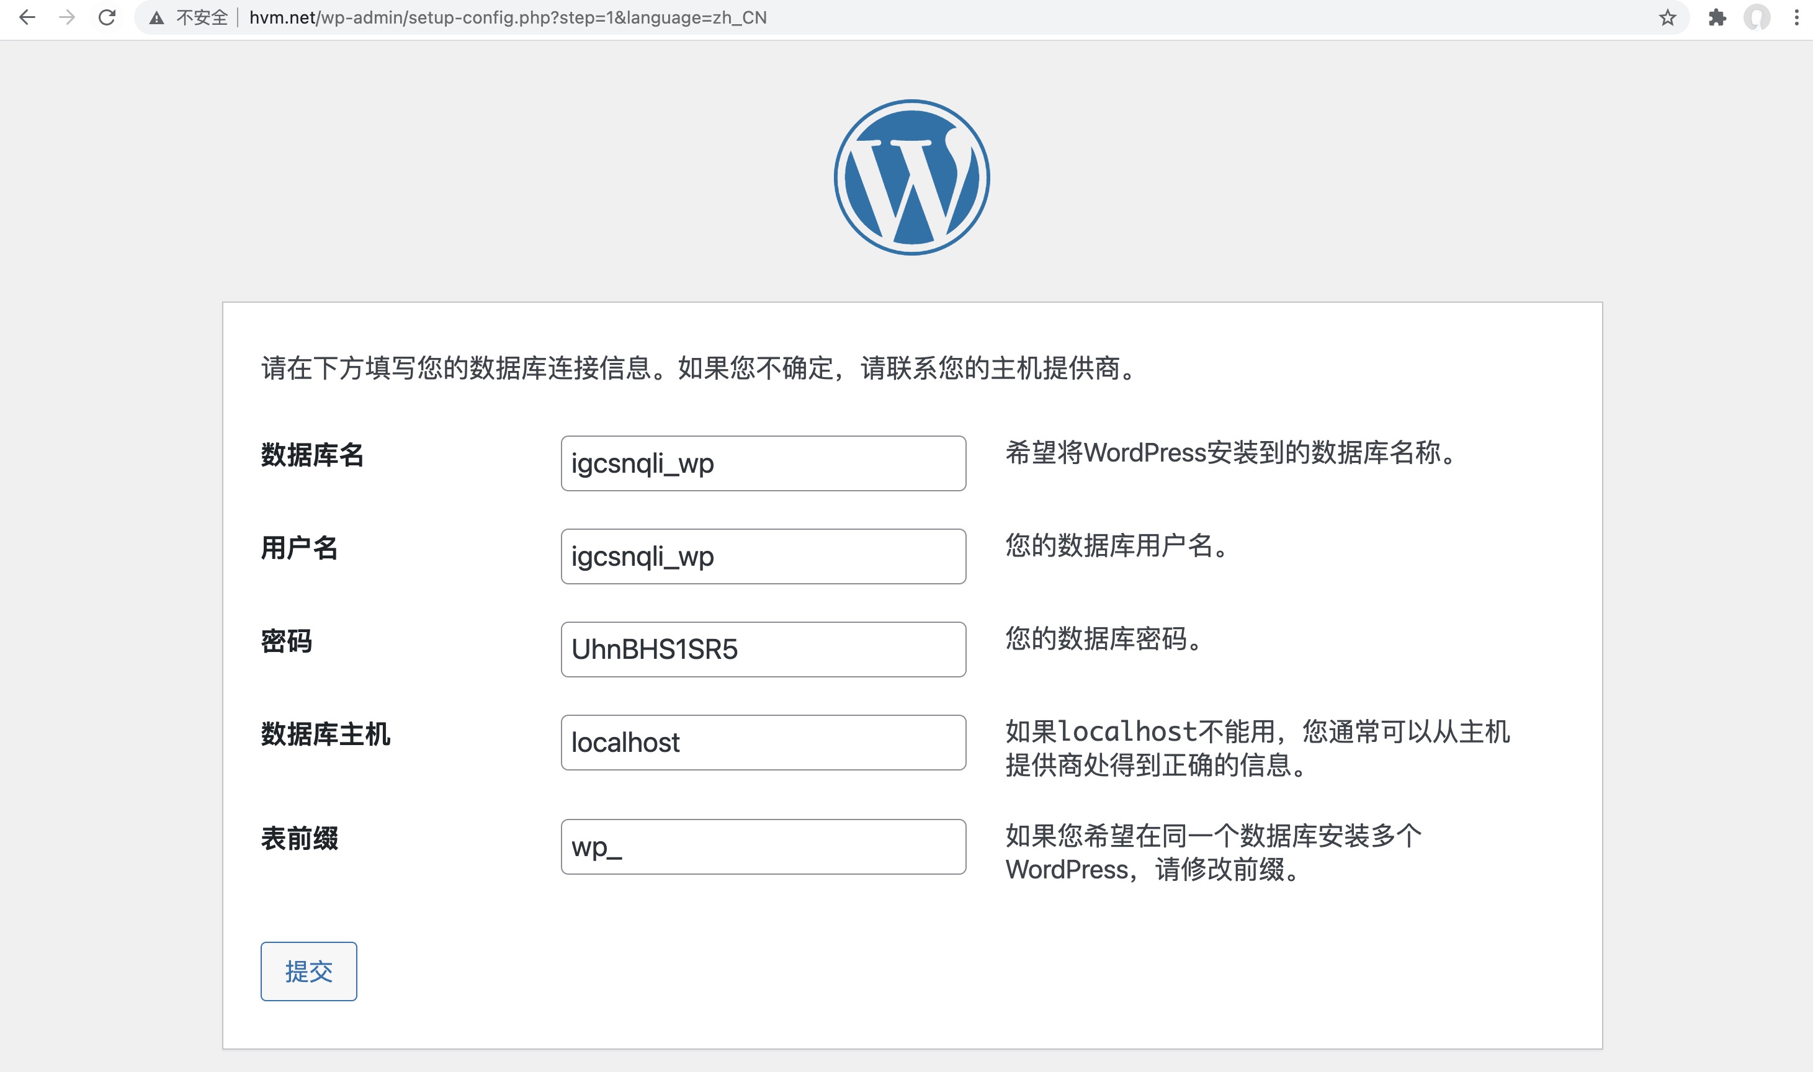Open the browser profile avatar
Image resolution: width=1813 pixels, height=1072 pixels.
[1757, 18]
